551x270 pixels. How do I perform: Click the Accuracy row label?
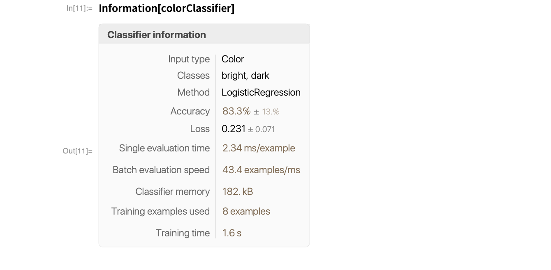point(190,111)
